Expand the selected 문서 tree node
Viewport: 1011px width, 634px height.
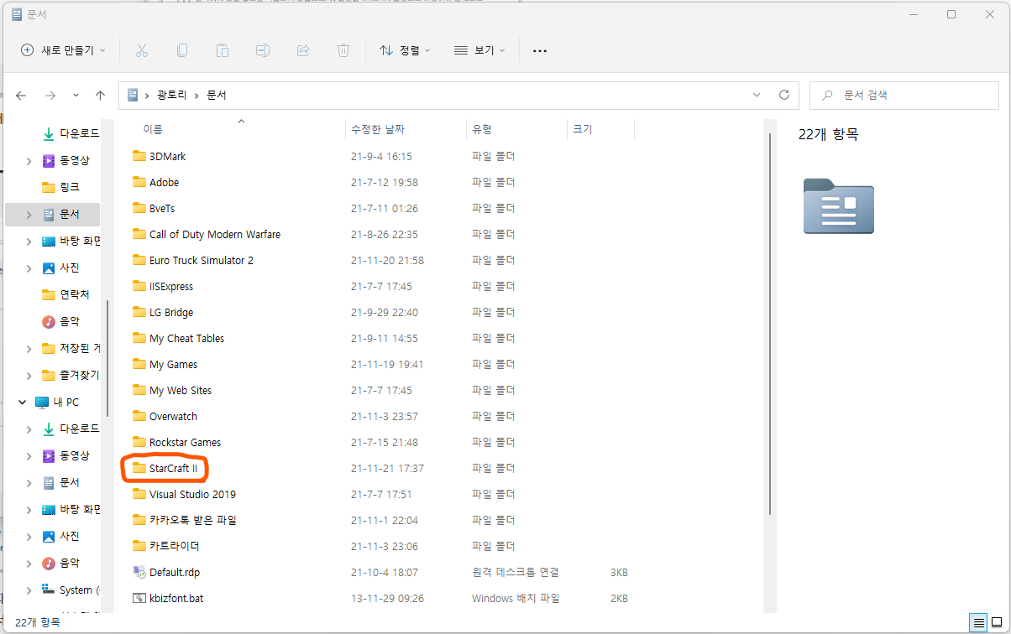tap(29, 214)
